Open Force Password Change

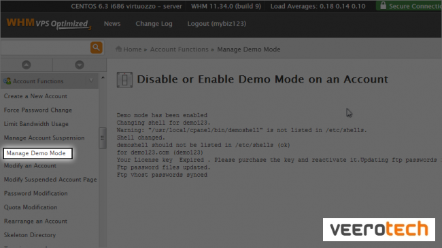(38, 110)
